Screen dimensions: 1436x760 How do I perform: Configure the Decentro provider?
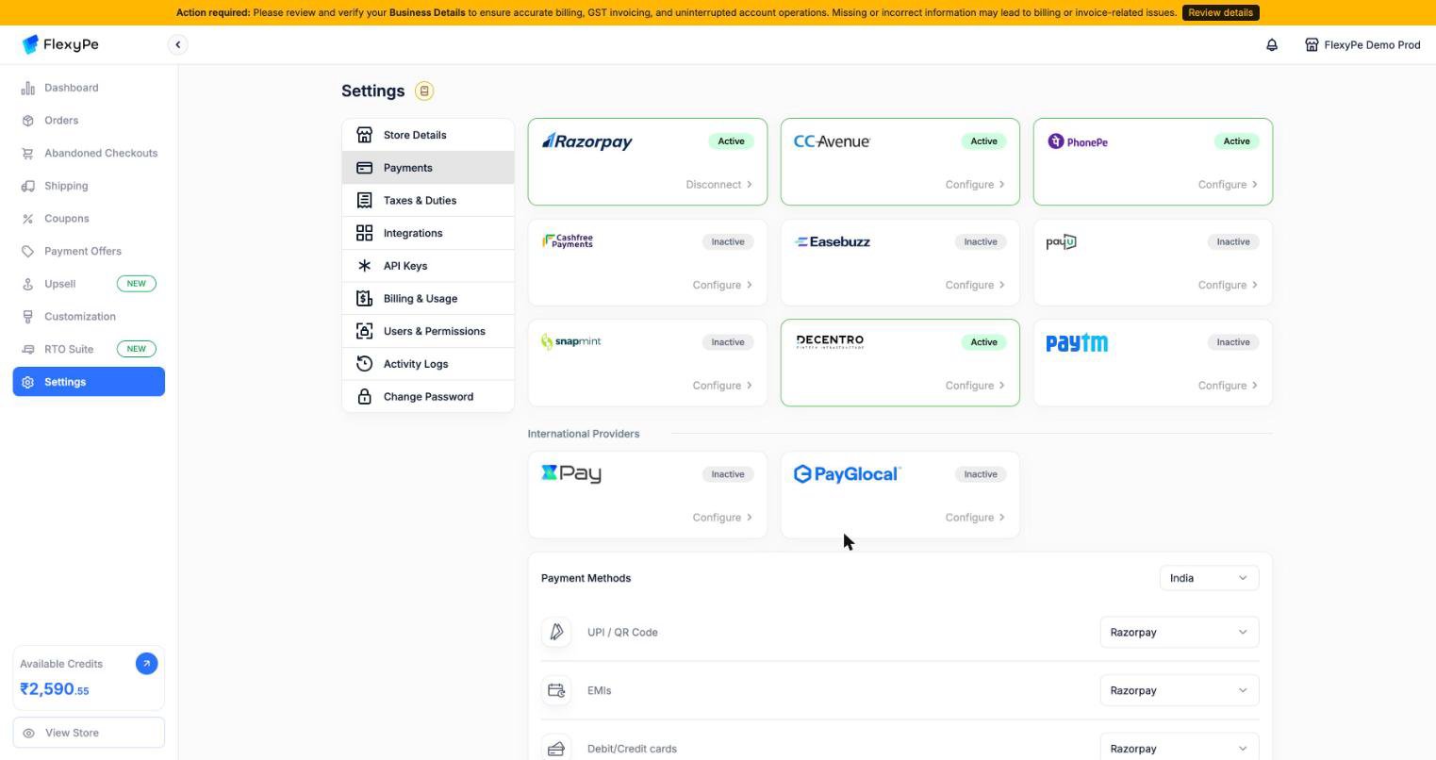pos(975,386)
